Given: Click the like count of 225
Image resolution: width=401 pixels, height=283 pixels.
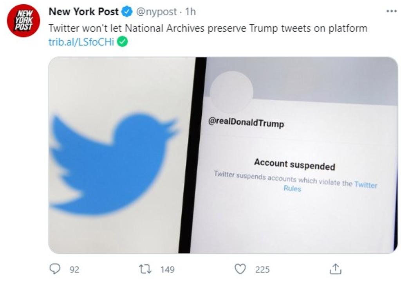Looking at the screenshot, I should (x=262, y=269).
